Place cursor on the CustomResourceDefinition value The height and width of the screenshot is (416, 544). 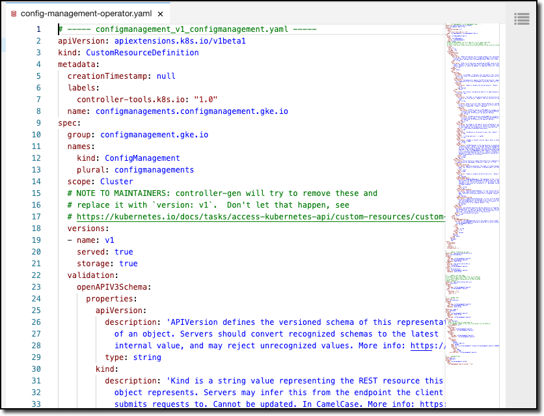142,52
